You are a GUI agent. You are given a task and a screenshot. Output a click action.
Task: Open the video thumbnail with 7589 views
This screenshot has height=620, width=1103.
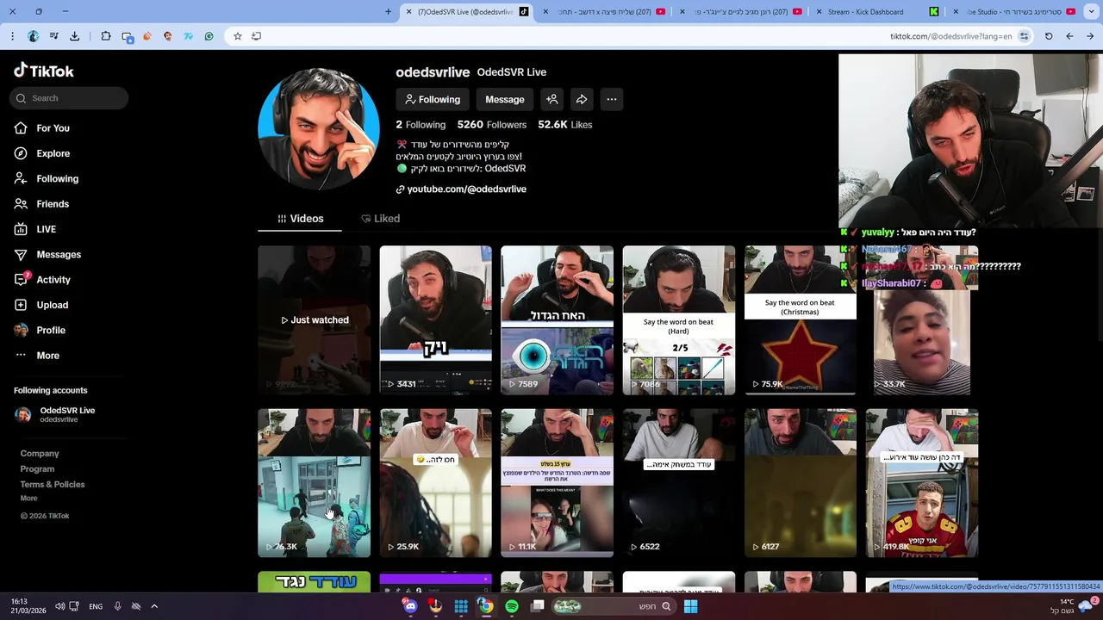tap(558, 320)
